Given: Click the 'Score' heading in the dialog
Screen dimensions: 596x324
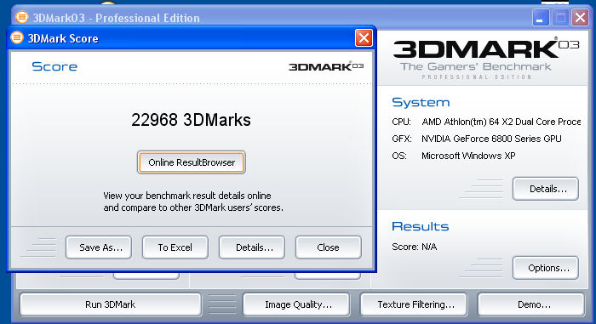Looking at the screenshot, I should pyautogui.click(x=54, y=66).
